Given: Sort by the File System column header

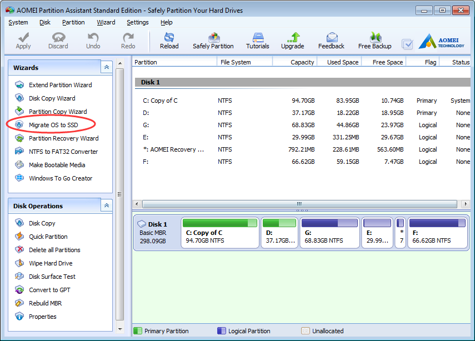Looking at the screenshot, I should 245,62.
